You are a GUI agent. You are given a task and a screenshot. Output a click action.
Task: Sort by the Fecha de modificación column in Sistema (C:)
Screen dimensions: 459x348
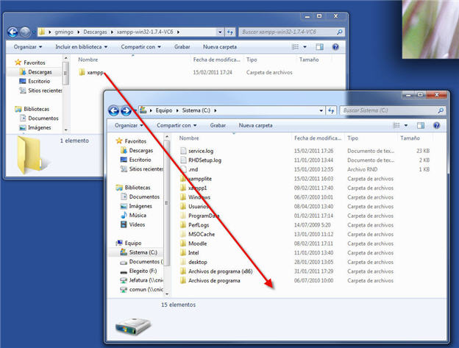318,138
